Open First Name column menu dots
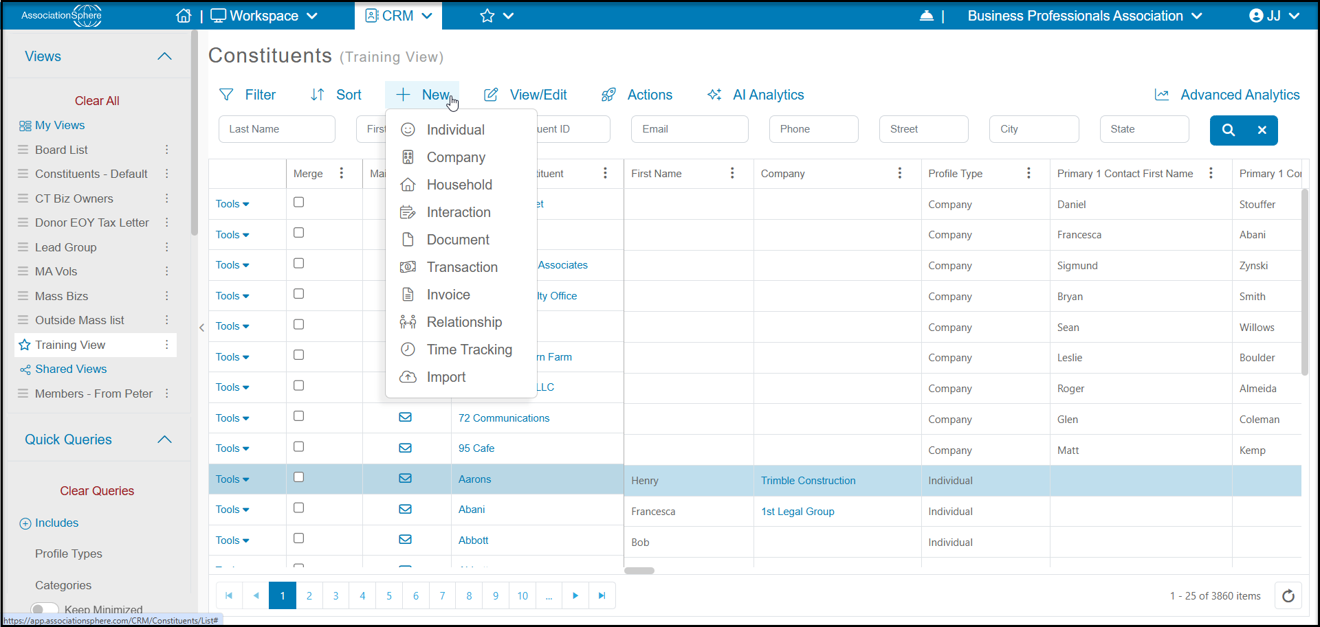This screenshot has height=627, width=1320. tap(732, 173)
